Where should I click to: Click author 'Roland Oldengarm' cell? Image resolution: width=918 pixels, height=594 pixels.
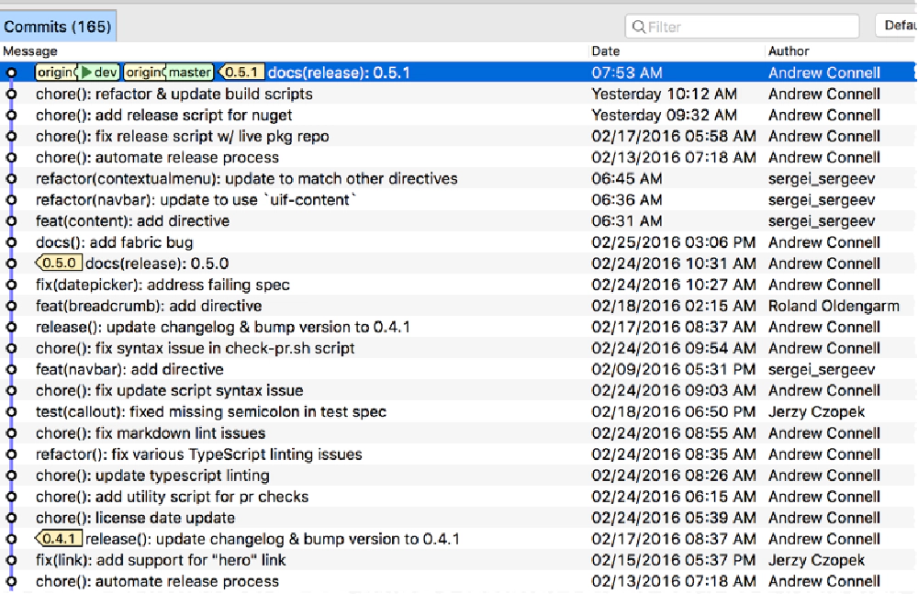[834, 306]
